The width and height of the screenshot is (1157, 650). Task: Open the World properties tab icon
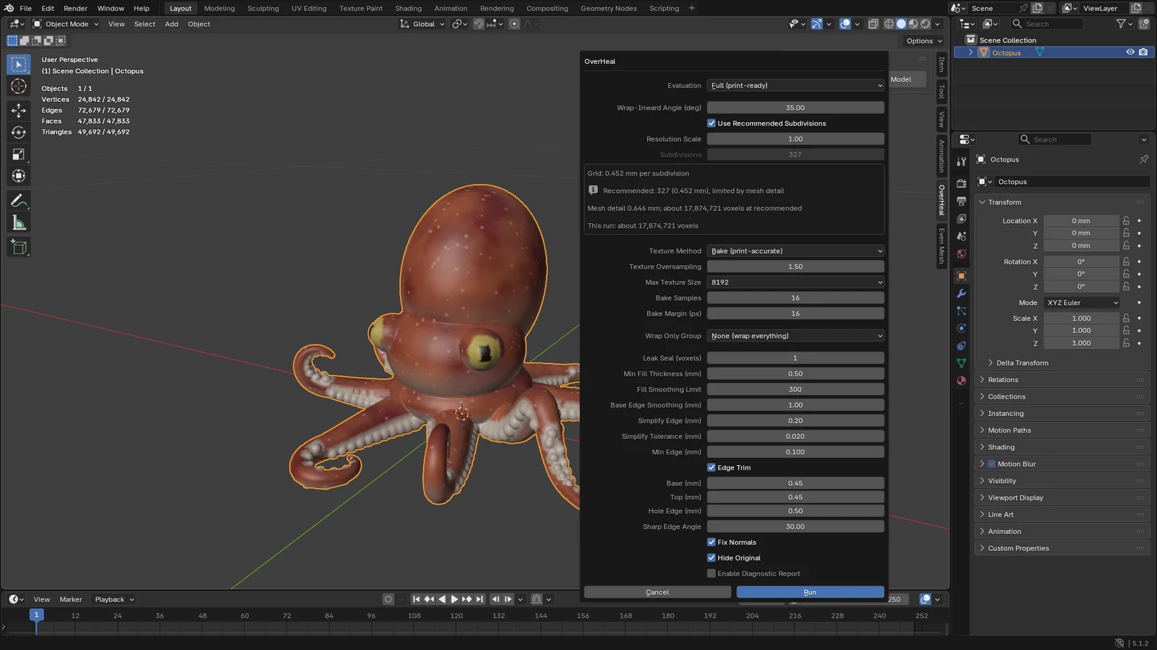click(x=961, y=253)
